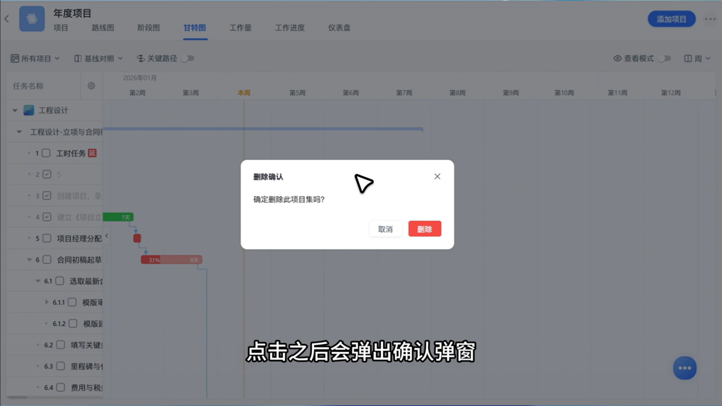Click the 第8周 week header
This screenshot has height=406, width=722.
coord(457,93)
